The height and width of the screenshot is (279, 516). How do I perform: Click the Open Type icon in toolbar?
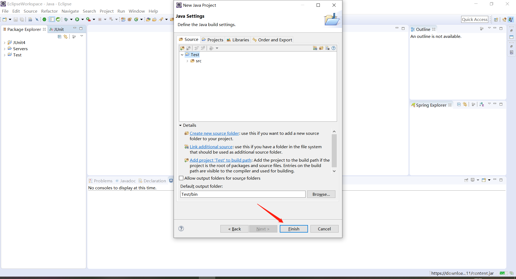pos(148,19)
